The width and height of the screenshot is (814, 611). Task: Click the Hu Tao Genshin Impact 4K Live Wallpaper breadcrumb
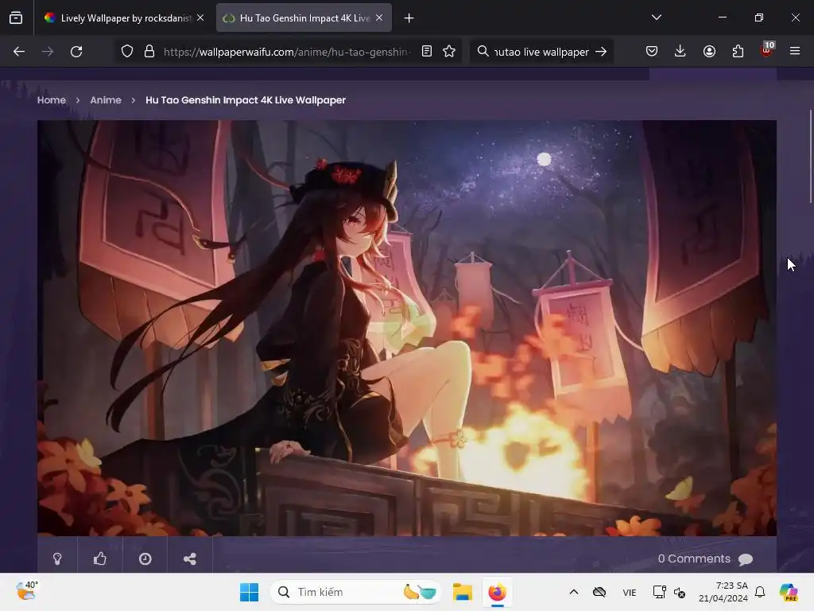[246, 99]
